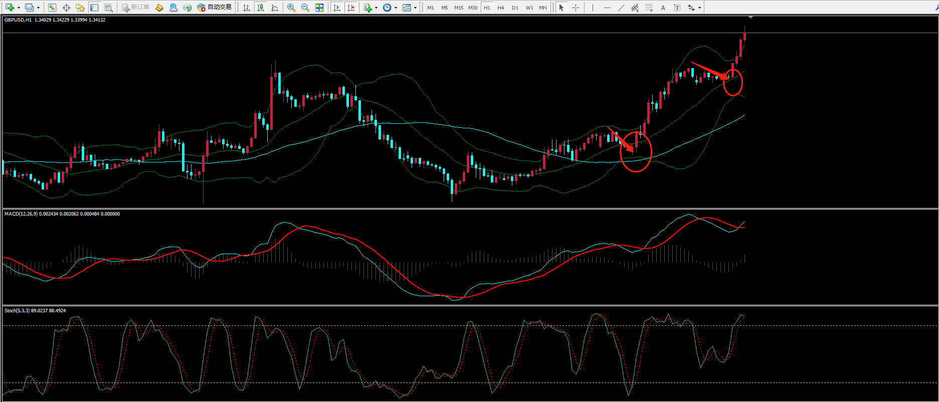This screenshot has height=402, width=939.
Task: Draw a trendline with the diagonal line tool
Action: click(621, 8)
